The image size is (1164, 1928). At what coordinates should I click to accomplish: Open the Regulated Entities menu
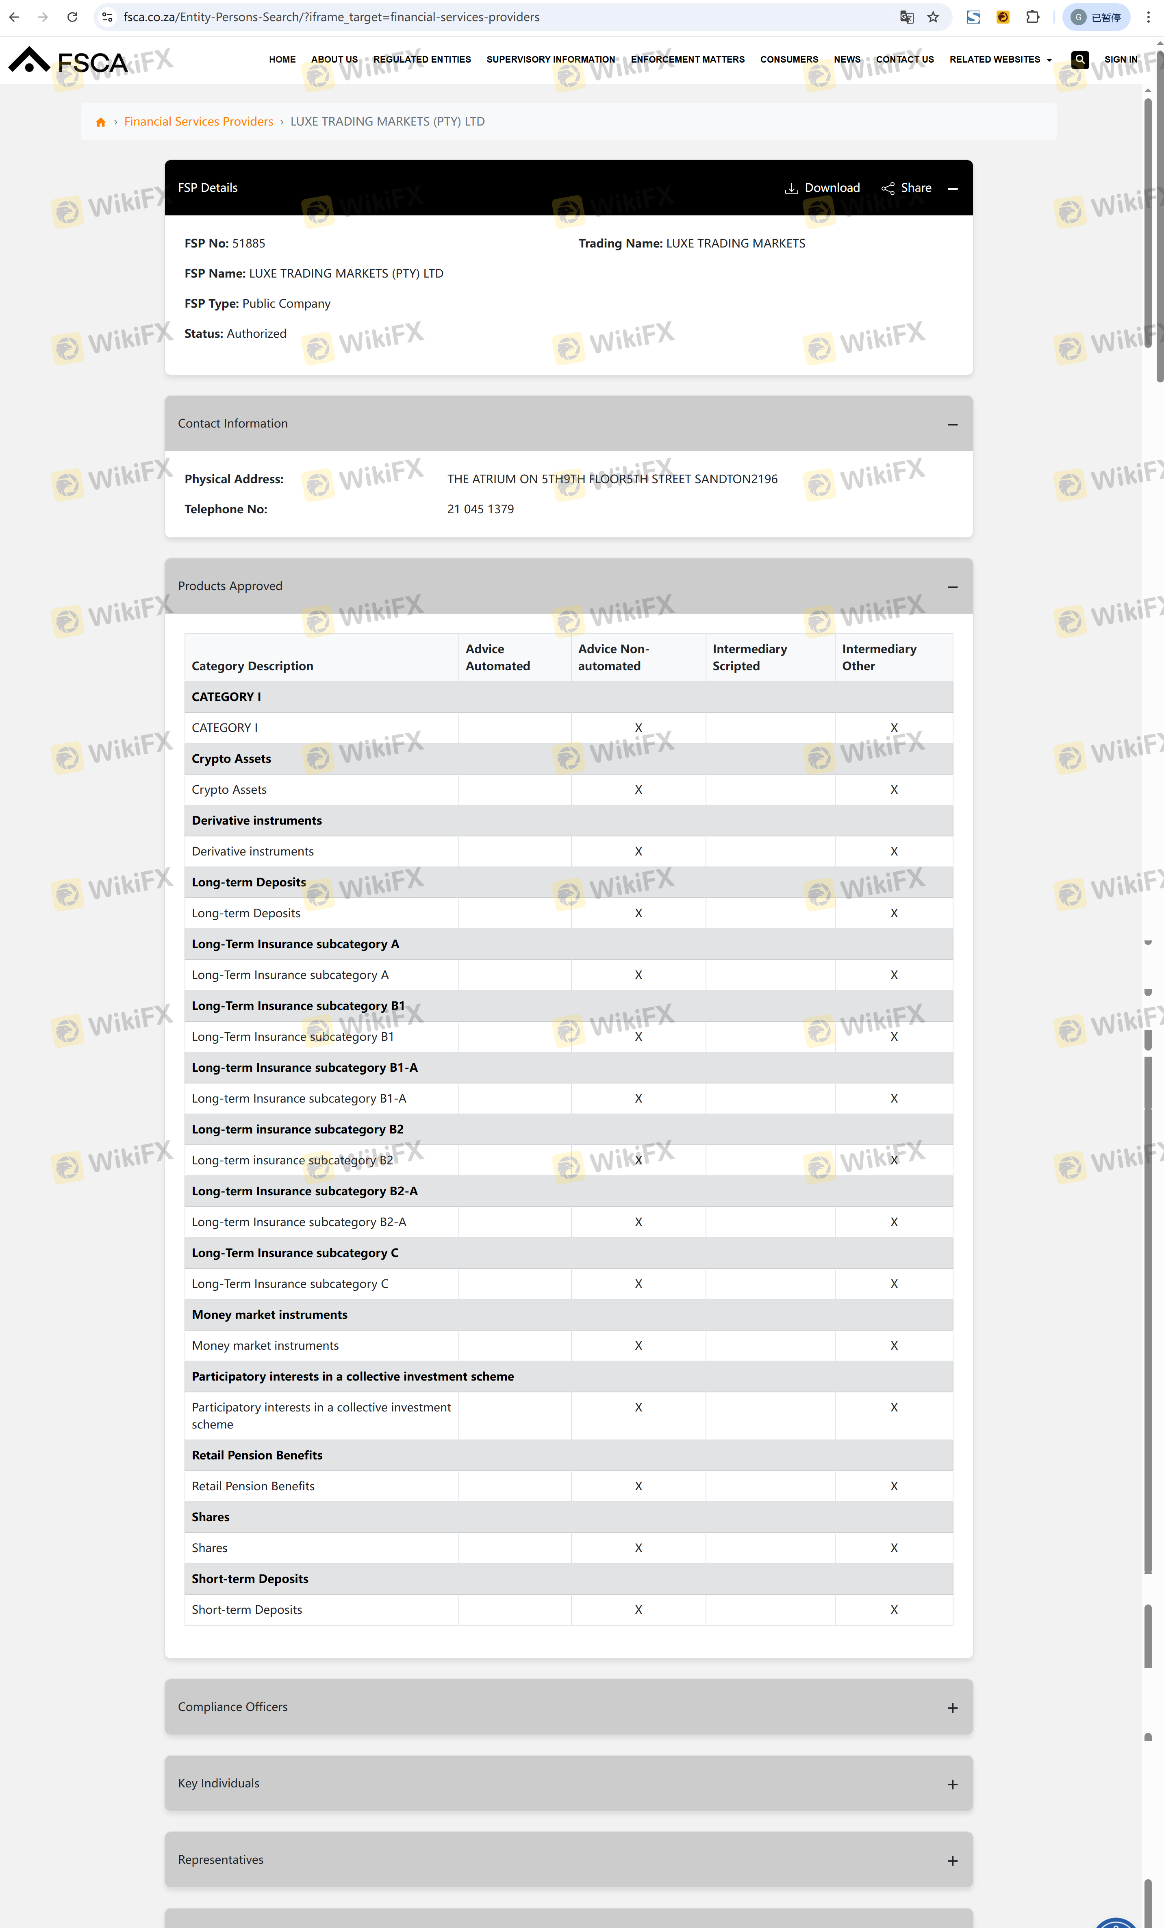click(421, 59)
